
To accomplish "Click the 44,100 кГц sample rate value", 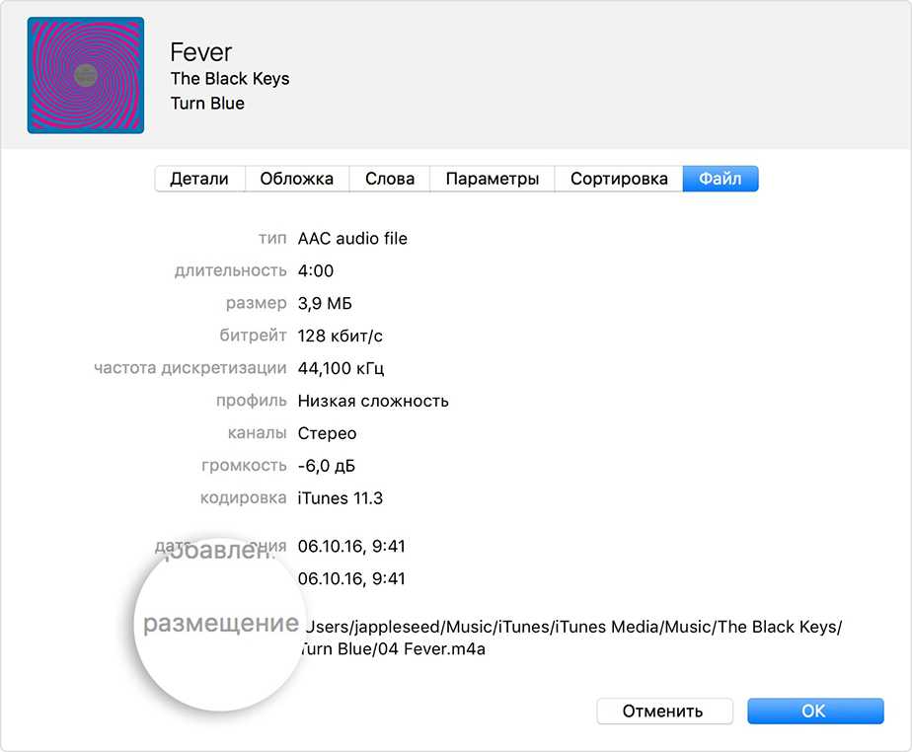I will pos(342,369).
